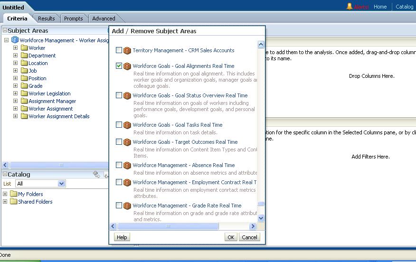Open the Catalog List dropdown
The width and height of the screenshot is (416, 262).
click(x=62, y=184)
